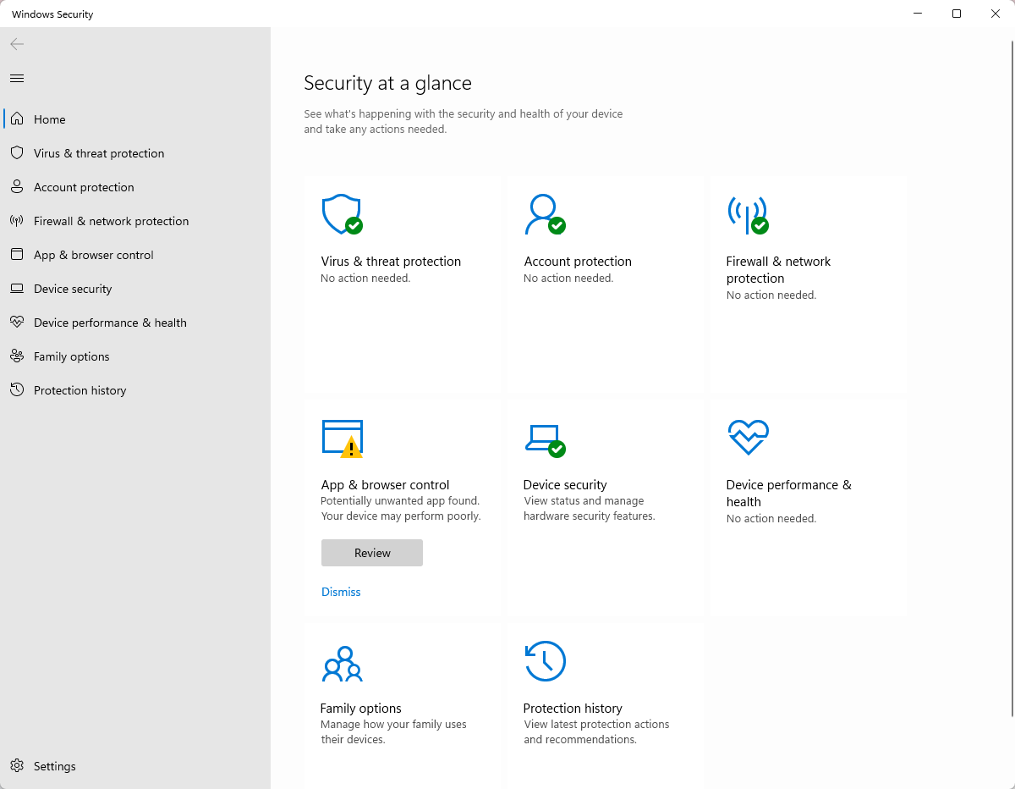
Task: Select Home in the navigation pane
Action: pos(135,119)
